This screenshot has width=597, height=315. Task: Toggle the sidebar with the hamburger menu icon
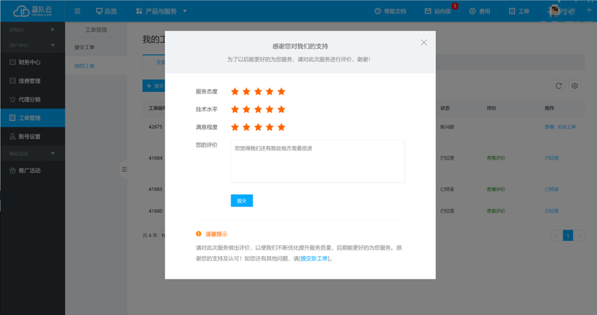tap(78, 12)
